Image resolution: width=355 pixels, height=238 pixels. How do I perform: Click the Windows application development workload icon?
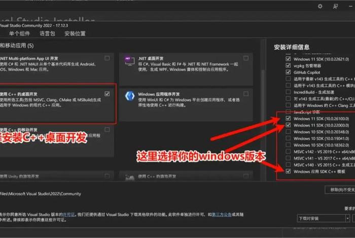(x=130, y=96)
